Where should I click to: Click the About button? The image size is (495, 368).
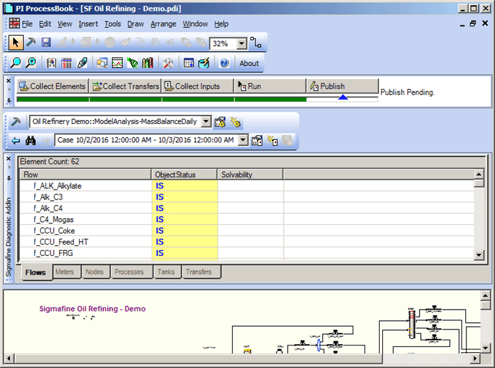coord(249,64)
